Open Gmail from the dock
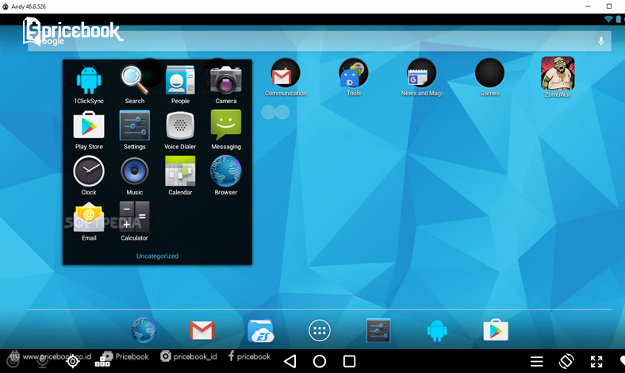 pyautogui.click(x=202, y=331)
